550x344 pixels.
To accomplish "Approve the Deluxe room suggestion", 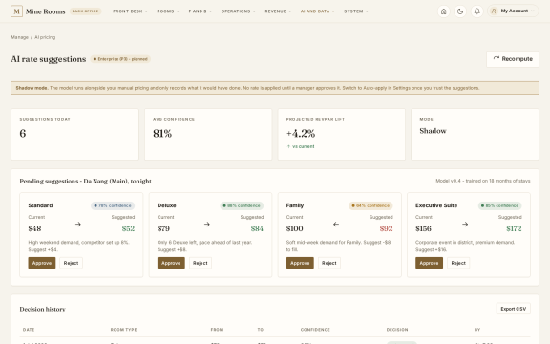I will pos(171,263).
